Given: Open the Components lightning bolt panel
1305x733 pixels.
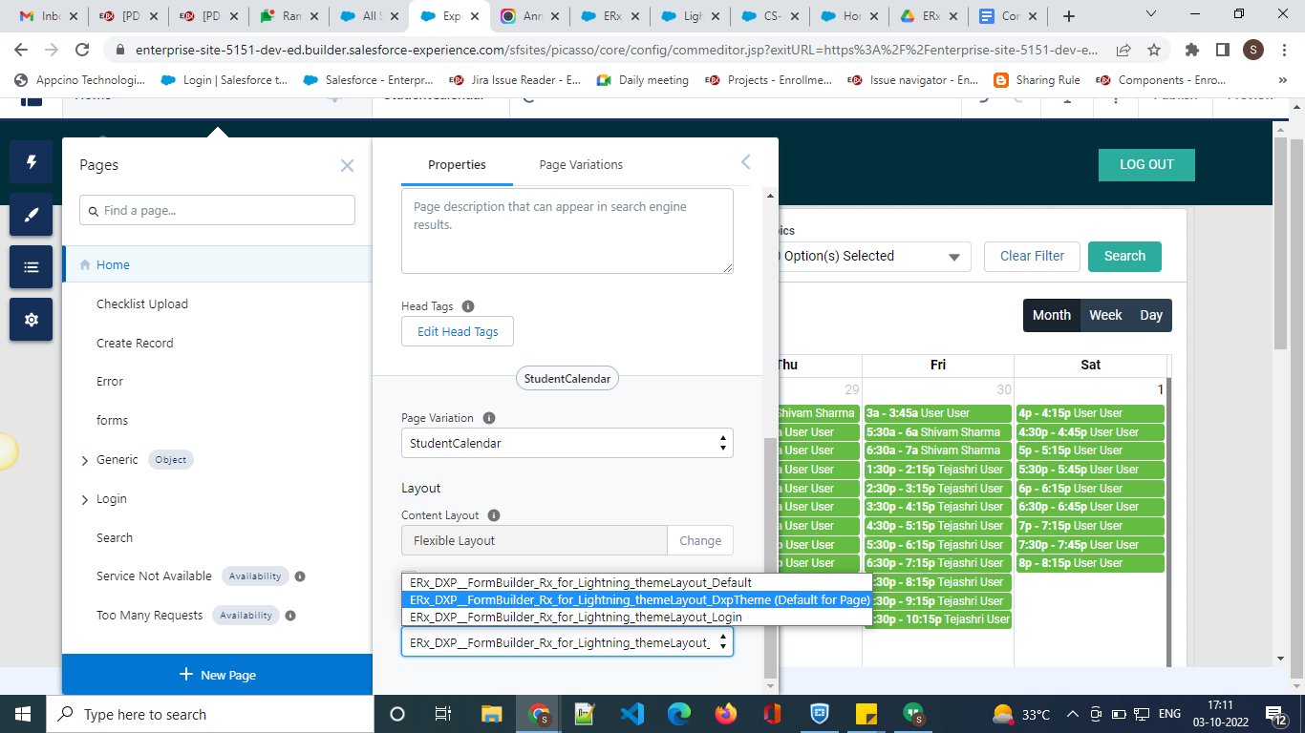Looking at the screenshot, I should point(31,162).
